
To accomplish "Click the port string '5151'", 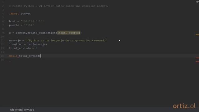I will 29,25.
